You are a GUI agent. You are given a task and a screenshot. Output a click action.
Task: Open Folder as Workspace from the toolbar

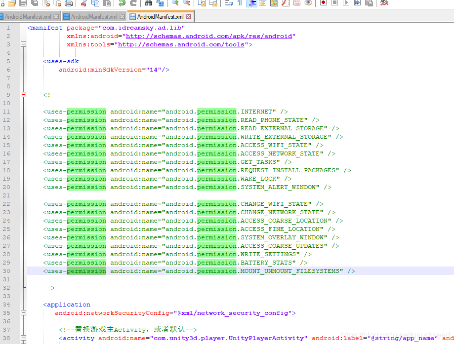pos(297,3)
